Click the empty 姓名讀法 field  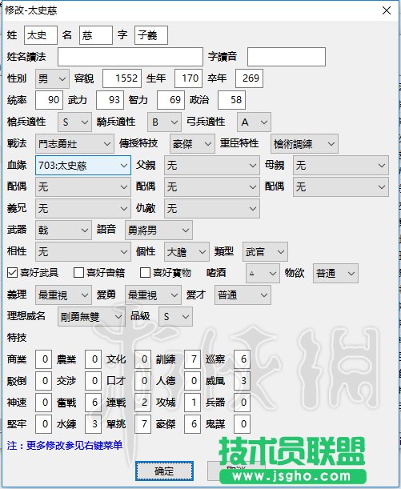pyautogui.click(x=130, y=57)
